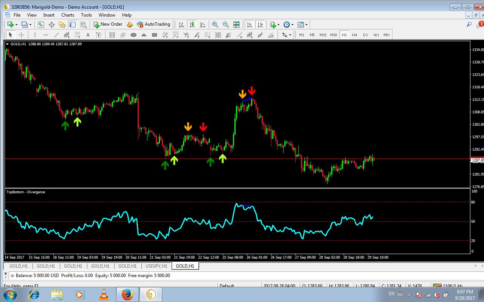Open the notifications chat bubble

[x=480, y=25]
